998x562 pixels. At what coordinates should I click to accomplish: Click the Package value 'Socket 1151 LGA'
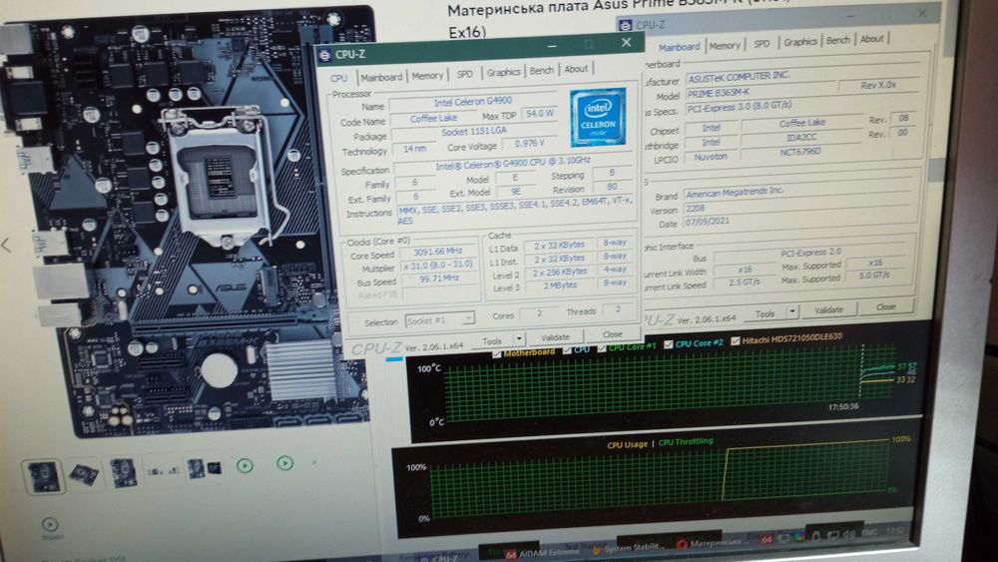click(x=474, y=132)
